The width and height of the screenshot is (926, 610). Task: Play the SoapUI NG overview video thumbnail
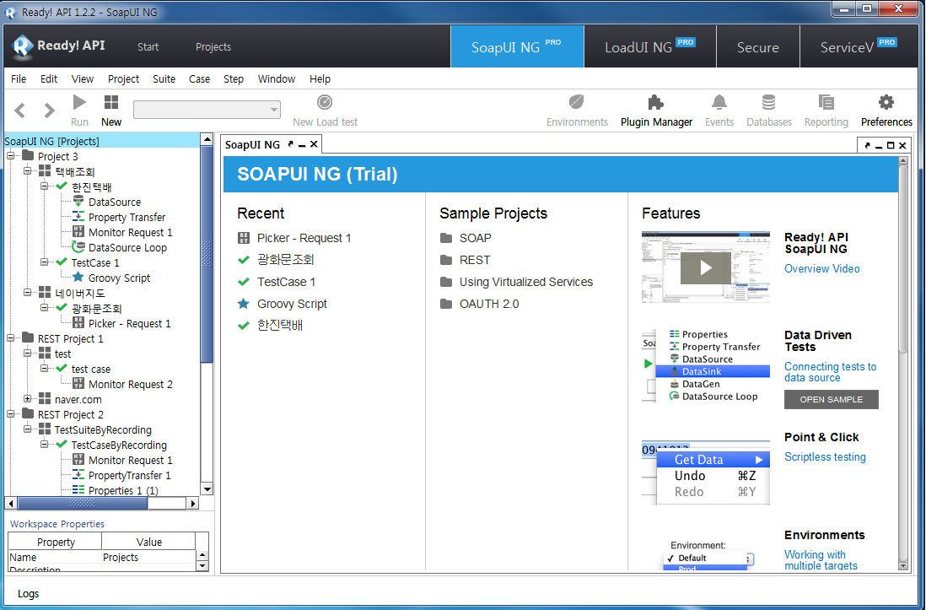click(705, 268)
